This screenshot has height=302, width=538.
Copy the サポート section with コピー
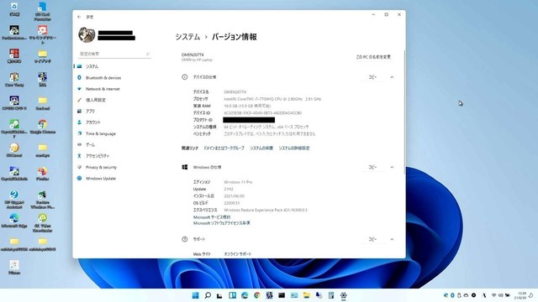click(372, 239)
